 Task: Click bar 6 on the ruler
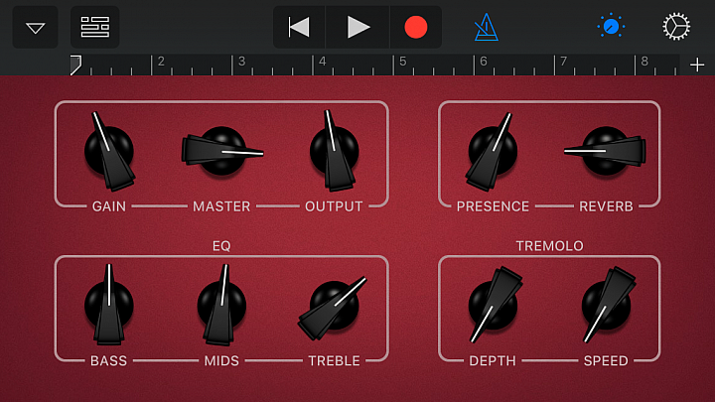pos(484,62)
